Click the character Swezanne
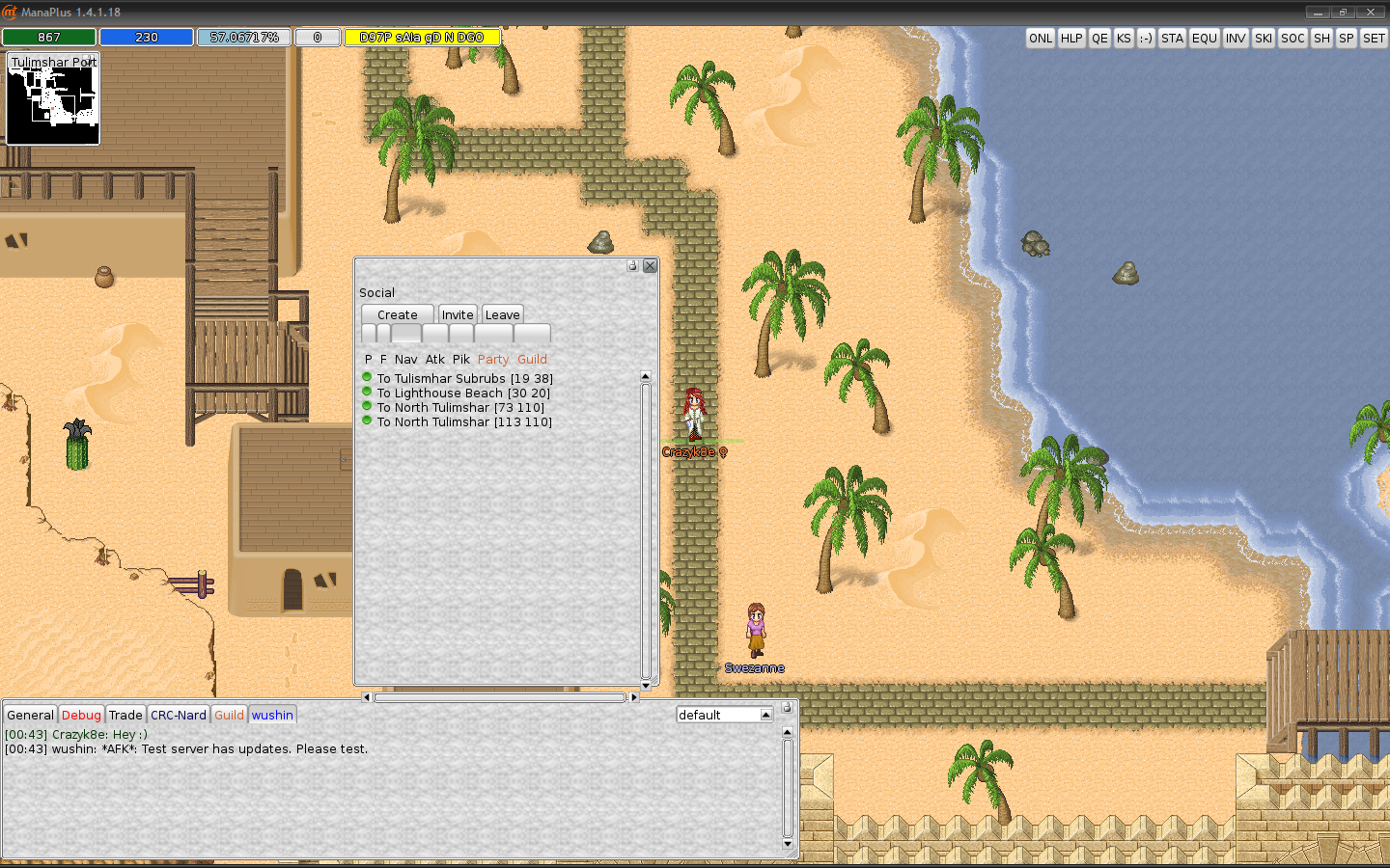This screenshot has height=868, width=1390. point(756,631)
